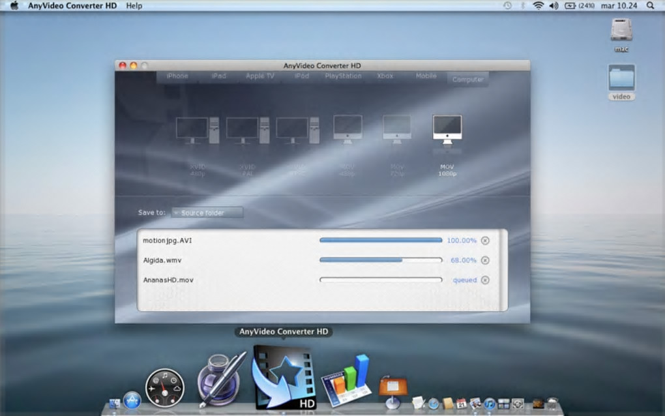Click the battery status indicator
This screenshot has width=665, height=416.
[x=580, y=5]
